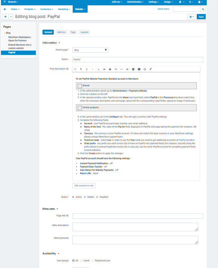Apply italic formatting in post description
Screen dimensions: 218x268
[93, 69]
